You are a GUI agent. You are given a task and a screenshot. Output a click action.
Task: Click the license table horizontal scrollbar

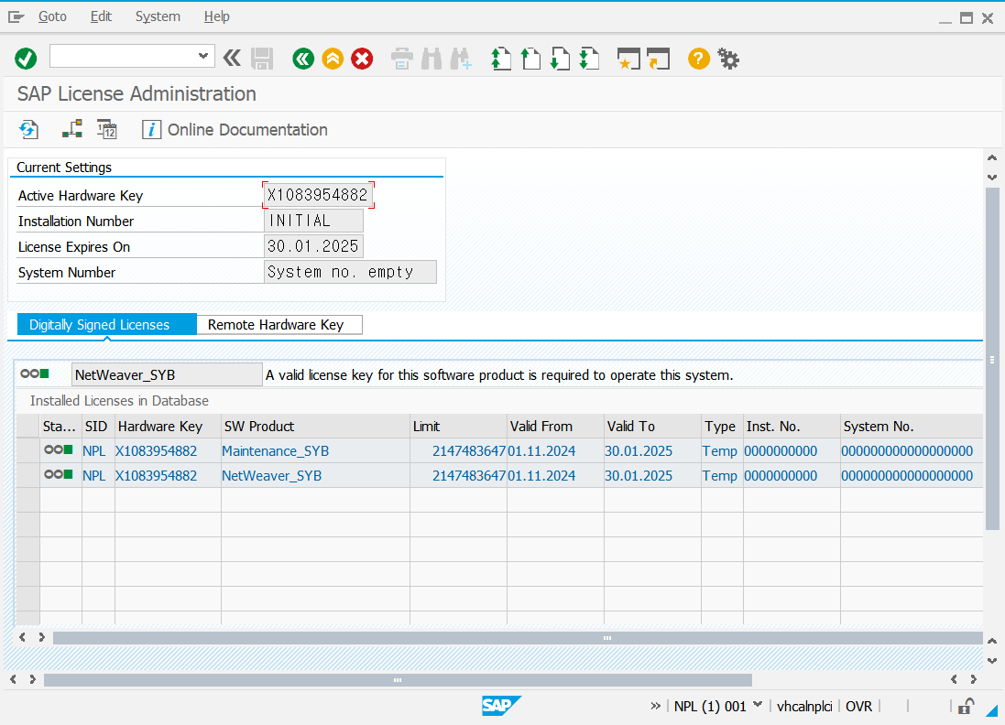coord(518,638)
